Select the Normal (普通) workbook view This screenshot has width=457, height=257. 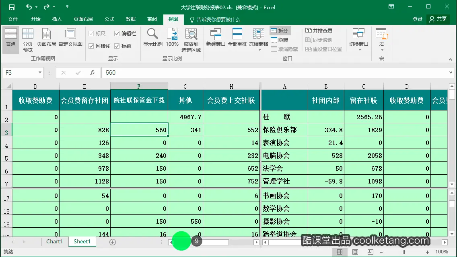click(11, 40)
